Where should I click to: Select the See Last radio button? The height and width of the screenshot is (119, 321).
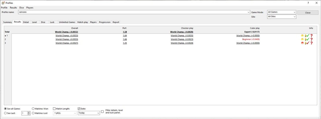5,113
